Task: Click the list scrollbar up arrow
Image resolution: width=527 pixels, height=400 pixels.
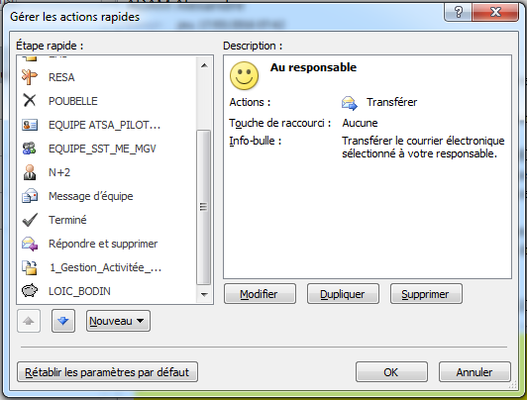Action: click(204, 65)
